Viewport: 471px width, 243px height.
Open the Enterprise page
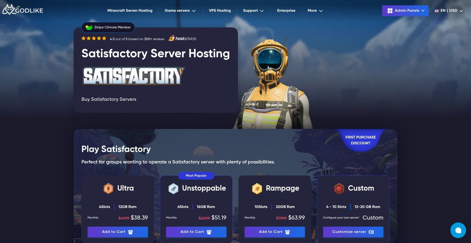pyautogui.click(x=286, y=11)
